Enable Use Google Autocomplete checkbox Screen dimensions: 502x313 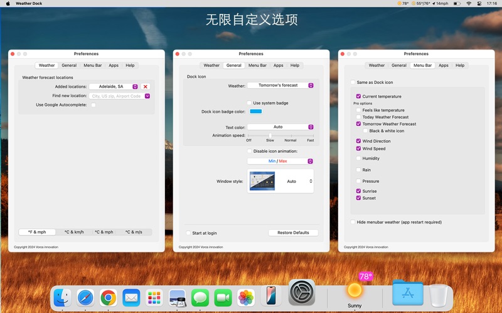pyautogui.click(x=93, y=105)
